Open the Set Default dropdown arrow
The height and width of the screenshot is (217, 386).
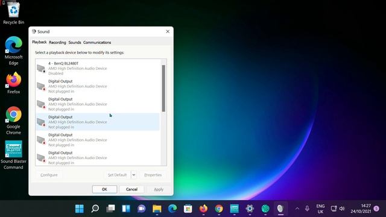coord(134,175)
